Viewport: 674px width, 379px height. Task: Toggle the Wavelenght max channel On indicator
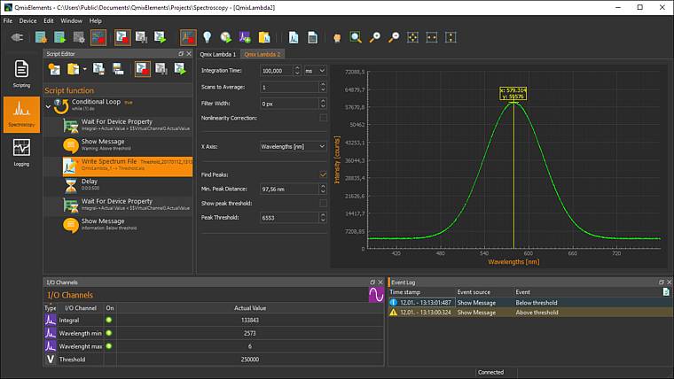click(109, 346)
